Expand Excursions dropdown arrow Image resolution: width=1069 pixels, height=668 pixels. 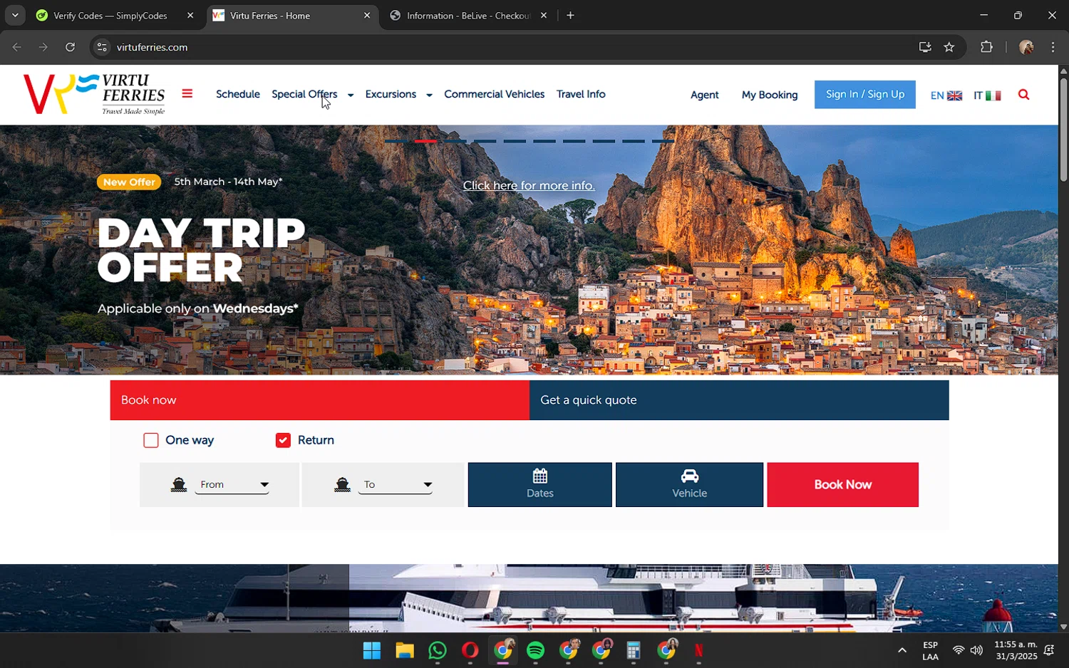pyautogui.click(x=429, y=95)
